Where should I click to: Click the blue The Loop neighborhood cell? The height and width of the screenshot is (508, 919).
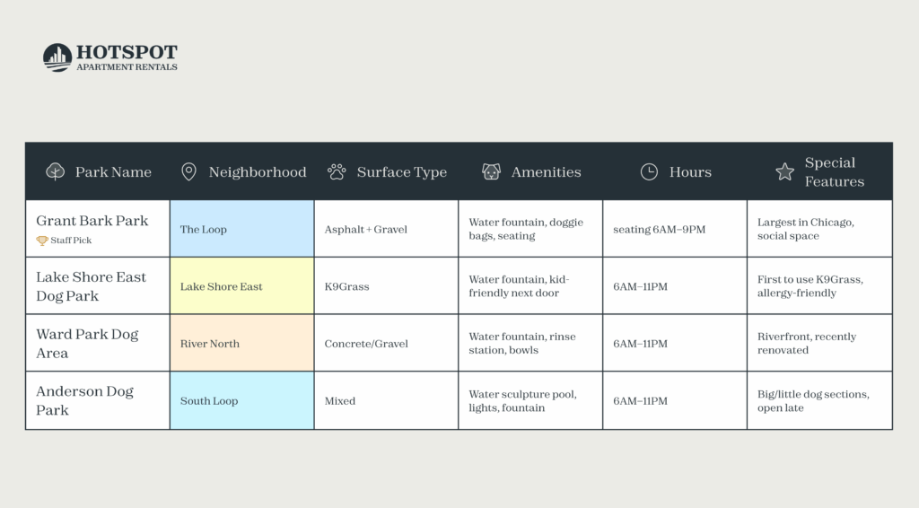242,229
